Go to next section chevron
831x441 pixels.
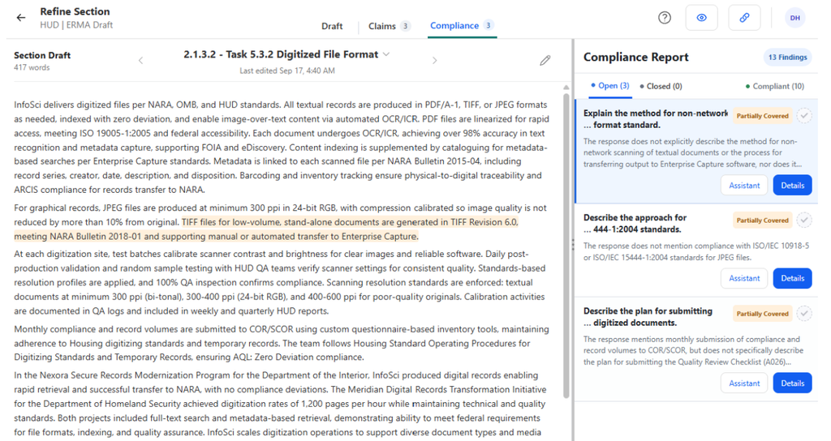[435, 60]
